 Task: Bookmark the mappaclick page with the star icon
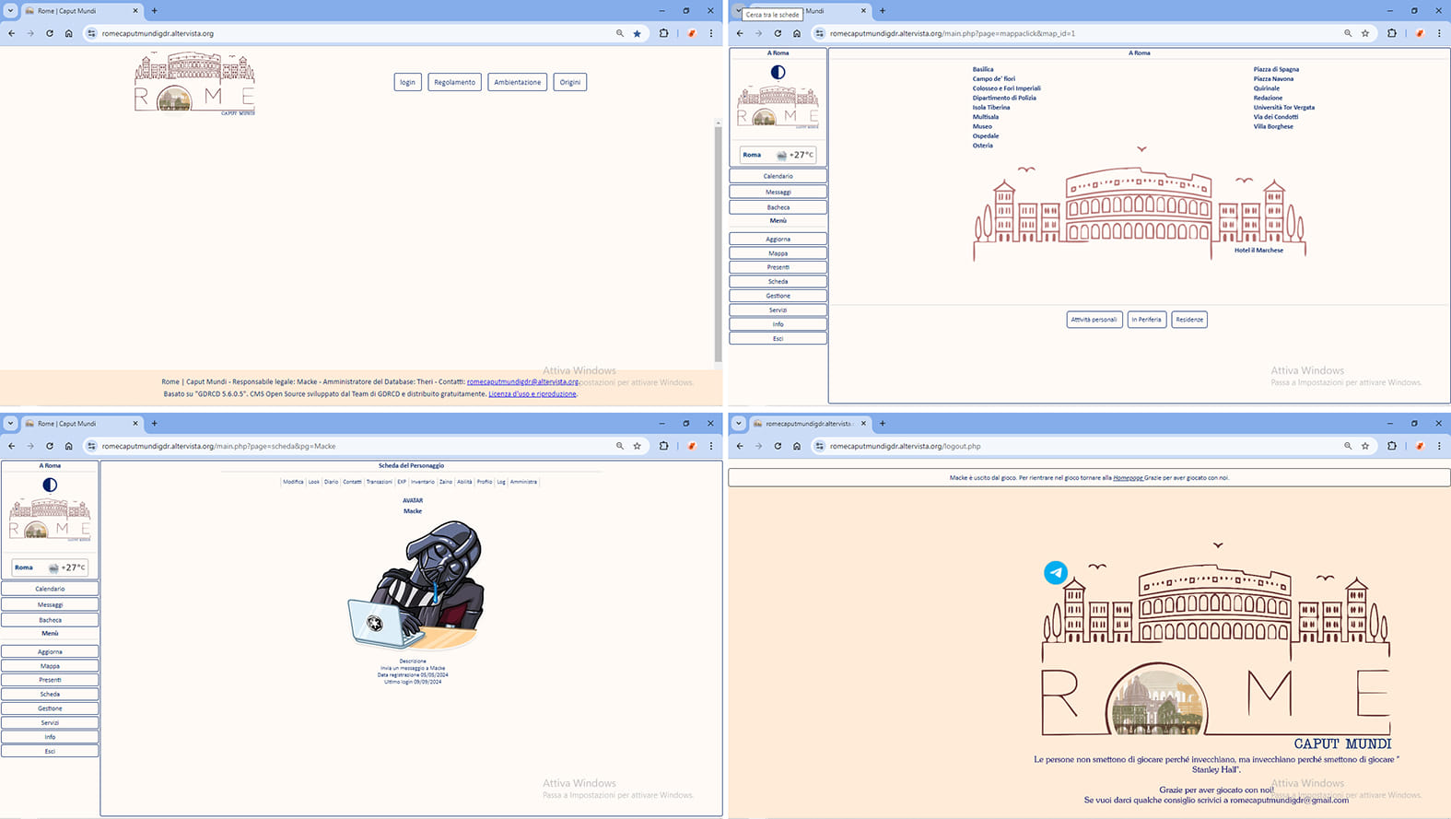1365,33
